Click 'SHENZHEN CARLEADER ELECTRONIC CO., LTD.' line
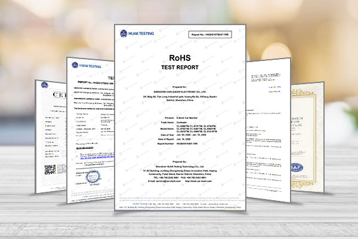358x239 pixels. 180,91
